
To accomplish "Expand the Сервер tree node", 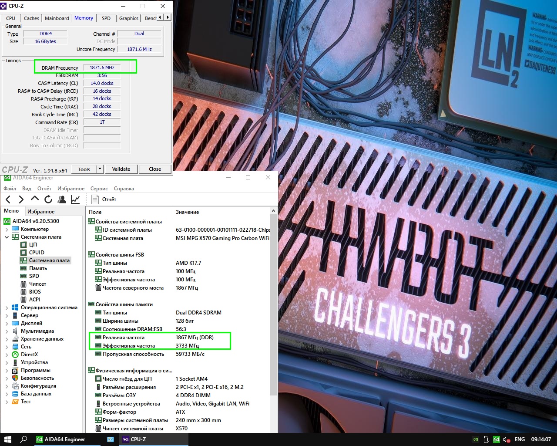I will pos(7,315).
